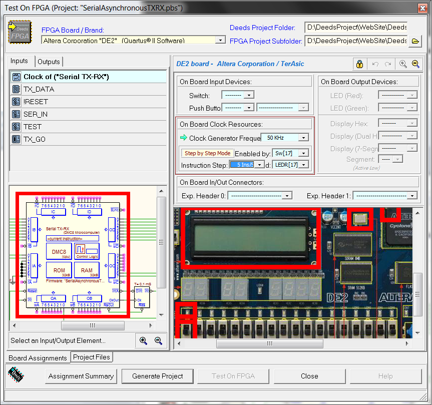Click the Deeds Project Folder path field
432x405 pixels.
click(x=356, y=27)
